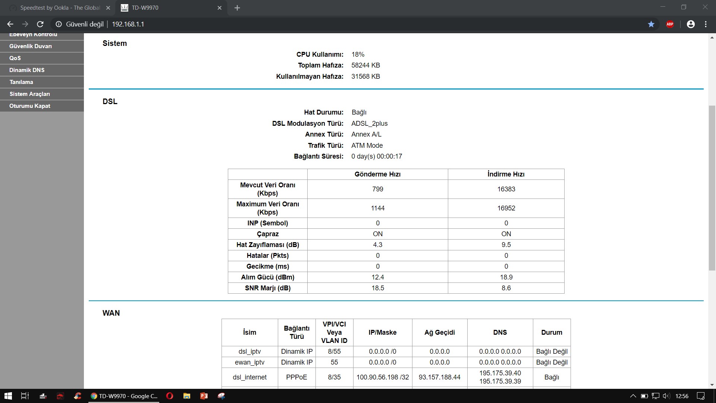Screen dimensions: 716x403
Task: Open the volume tray icon
Action: point(666,396)
